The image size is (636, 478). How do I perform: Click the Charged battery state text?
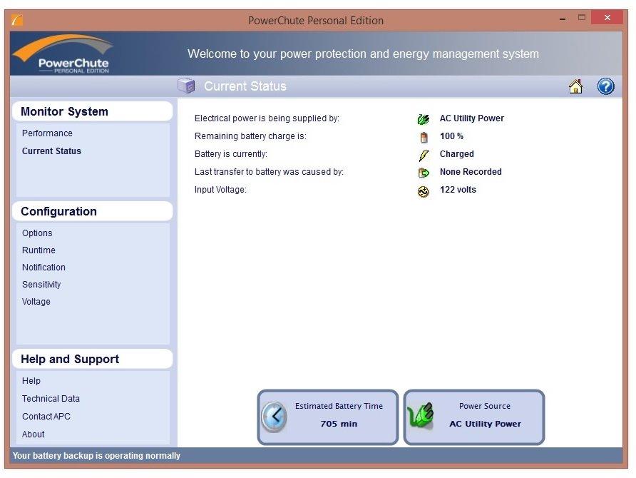coord(457,154)
